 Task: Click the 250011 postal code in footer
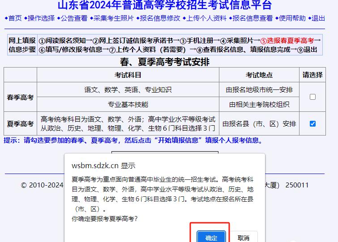[297, 185]
